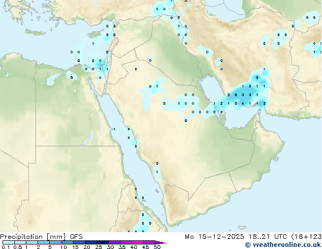Open the weatheronline.co.uk copyright link
Viewport: 322px width, 249px height.
(x=283, y=245)
